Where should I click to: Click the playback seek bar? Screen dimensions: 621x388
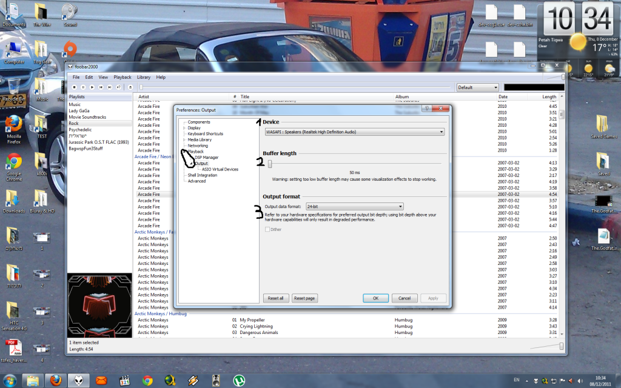click(x=295, y=87)
